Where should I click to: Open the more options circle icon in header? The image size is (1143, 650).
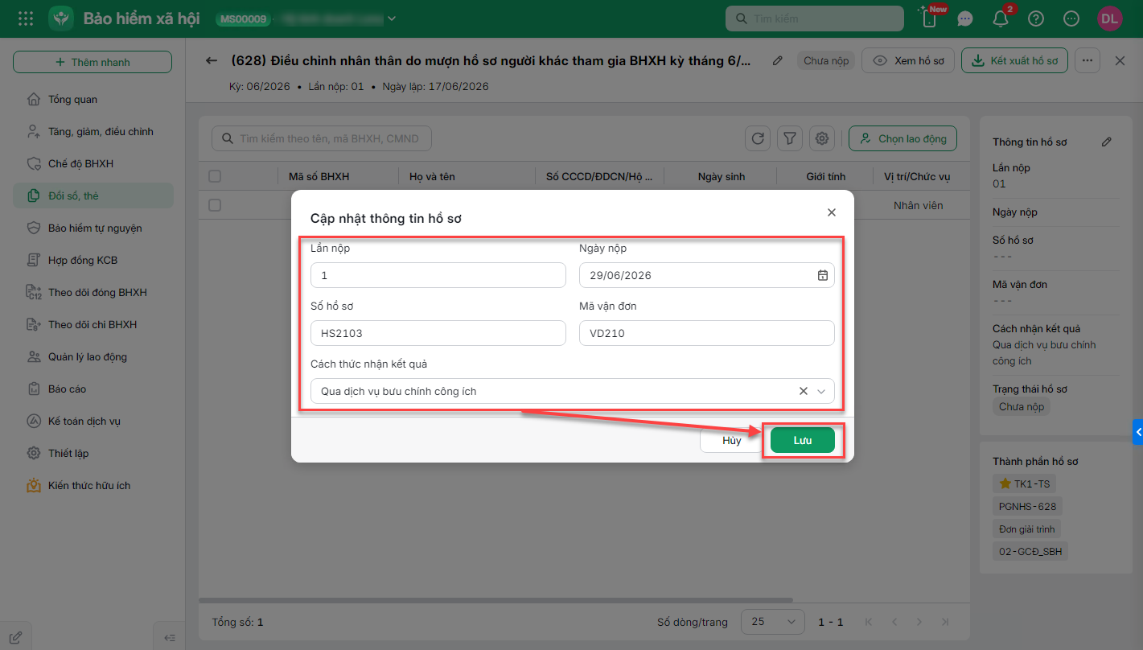click(1071, 19)
